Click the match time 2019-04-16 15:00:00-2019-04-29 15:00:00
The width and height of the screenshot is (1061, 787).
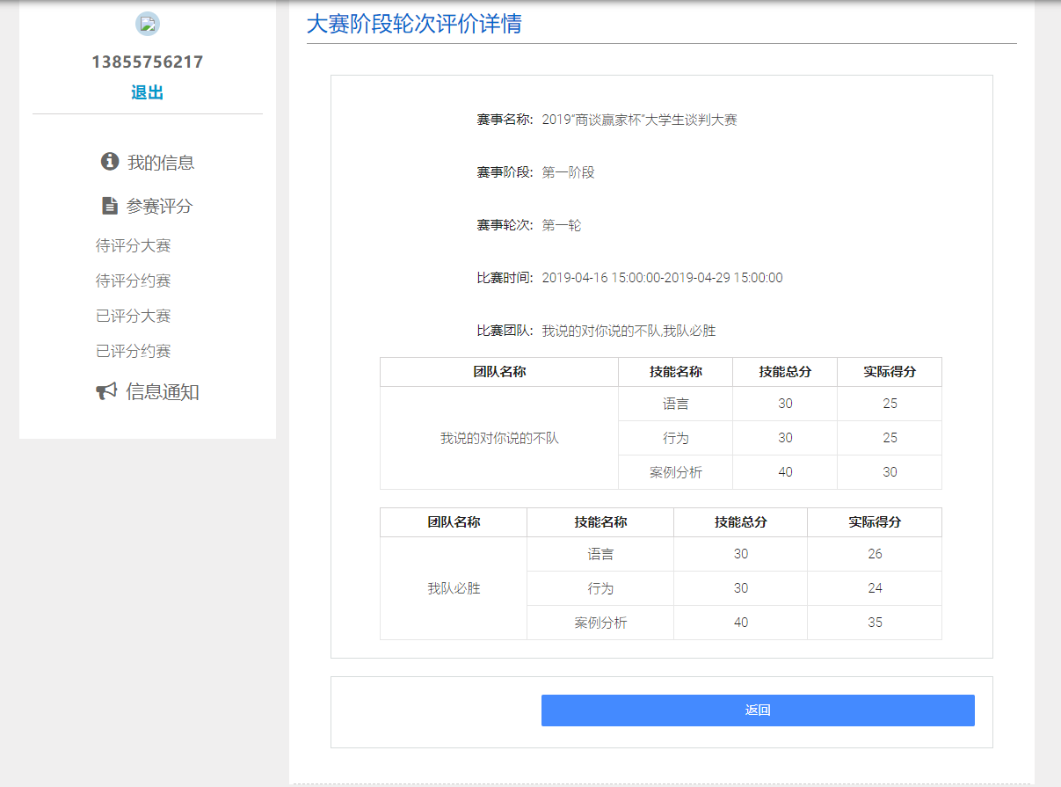pyautogui.click(x=663, y=278)
